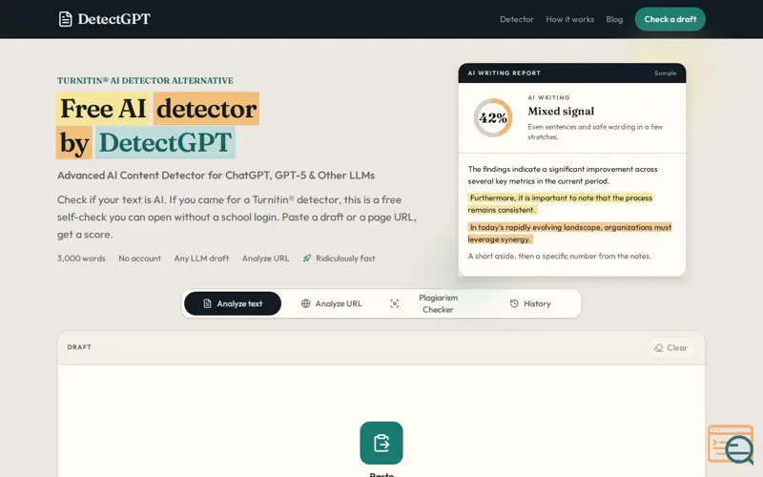Click 'TURNITIN® AI DETECTOR ALTERNATIVE' tagline
The width and height of the screenshot is (763, 477).
[x=145, y=81]
